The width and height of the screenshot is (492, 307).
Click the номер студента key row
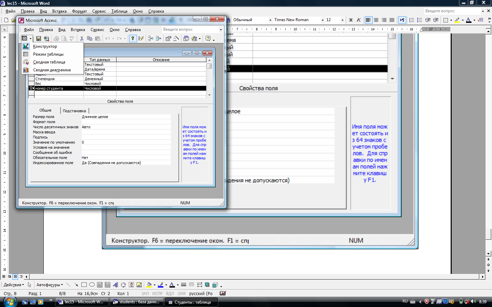click(117, 88)
